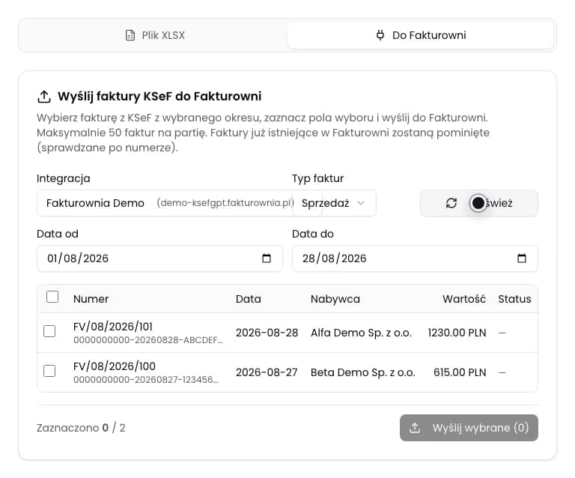This screenshot has height=478, width=575.
Task: Click buyer Beta Demo Sp. z o.o.
Action: (x=363, y=372)
